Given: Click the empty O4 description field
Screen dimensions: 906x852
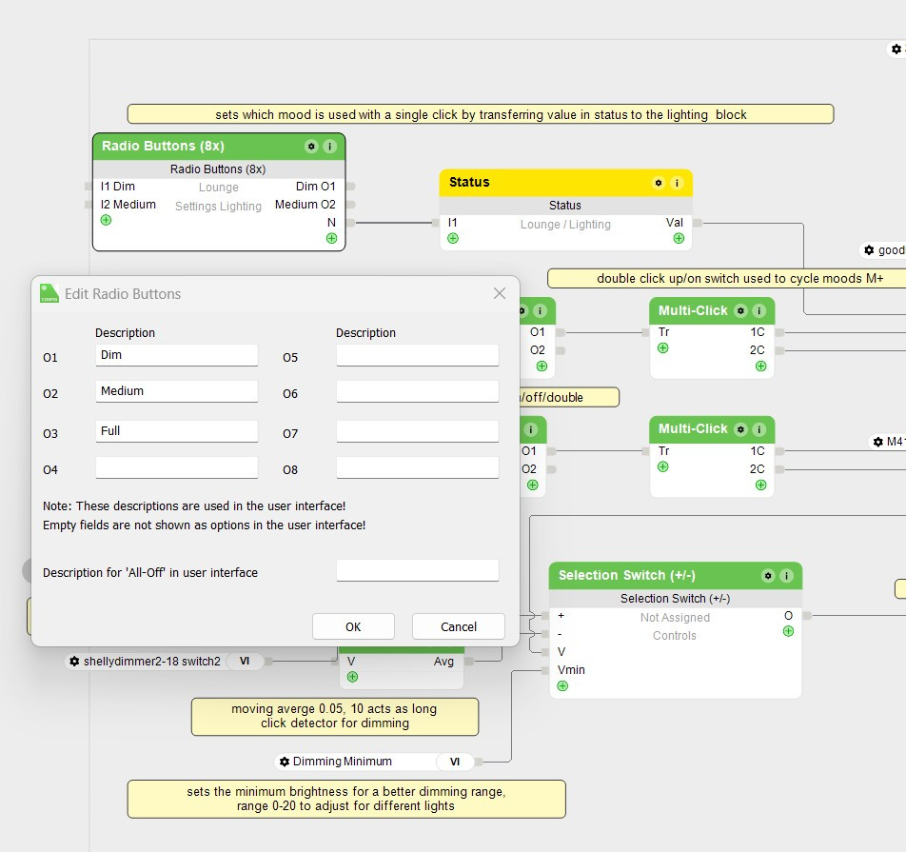Looking at the screenshot, I should click(177, 467).
